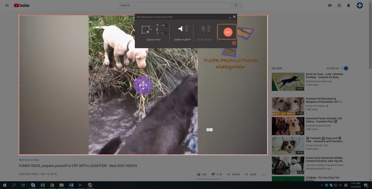The height and width of the screenshot is (189, 372).
Task: Switch to Skype on taskbar
Action: [x=33, y=185]
